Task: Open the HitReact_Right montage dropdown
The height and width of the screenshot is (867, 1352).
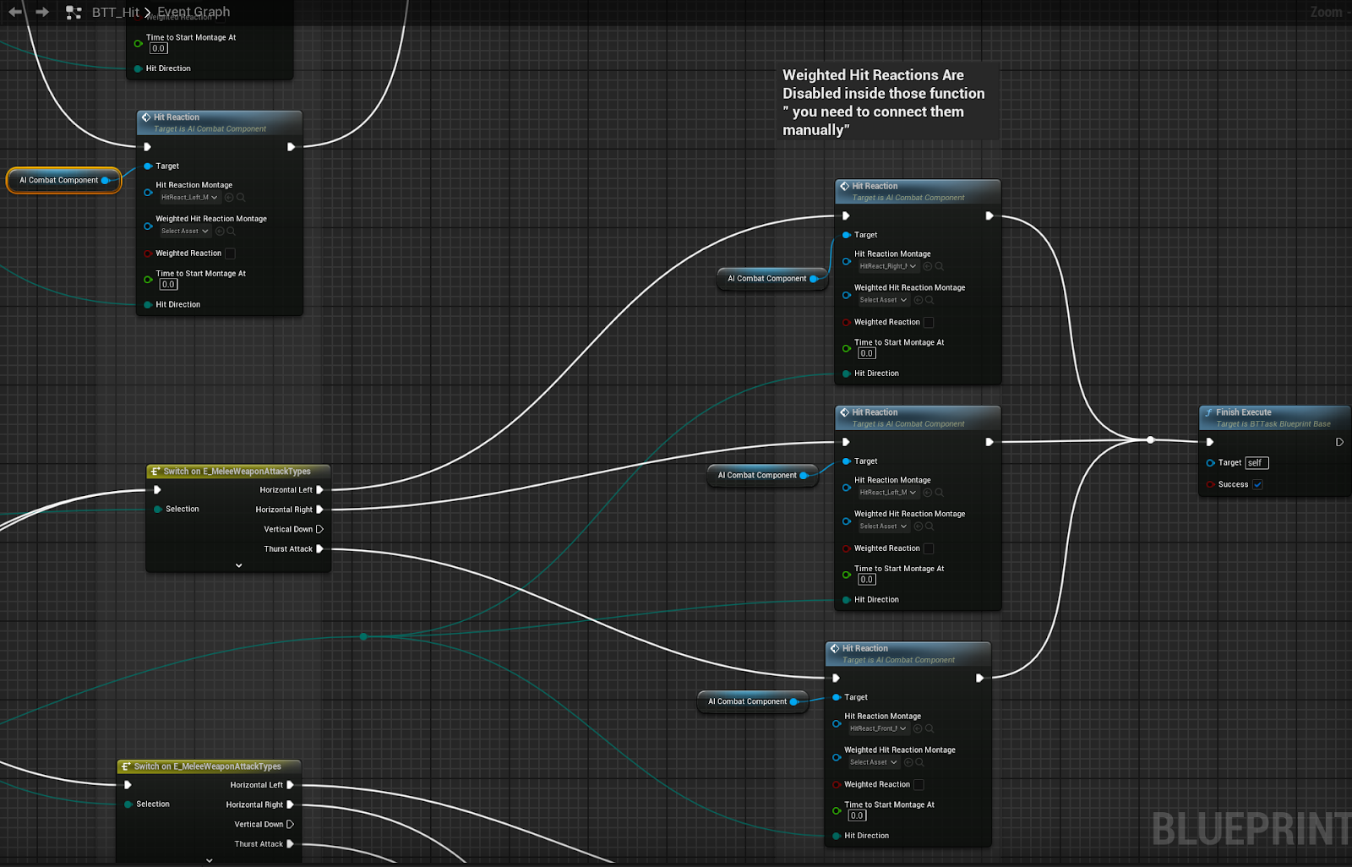Action: point(888,266)
